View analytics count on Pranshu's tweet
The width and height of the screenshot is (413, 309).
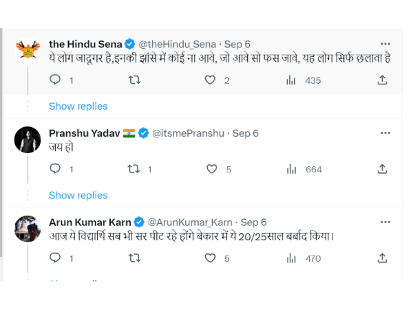304,169
